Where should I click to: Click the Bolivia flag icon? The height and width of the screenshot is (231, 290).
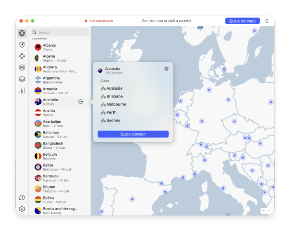(38, 200)
